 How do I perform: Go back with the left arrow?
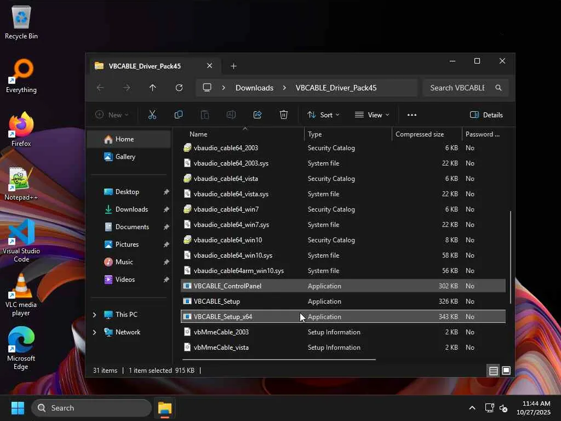coord(100,88)
